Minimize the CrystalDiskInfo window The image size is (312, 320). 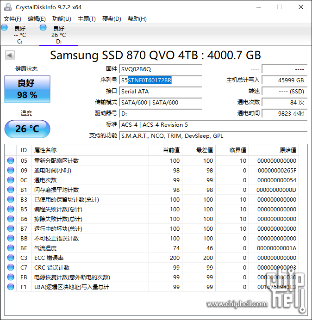(259, 7)
